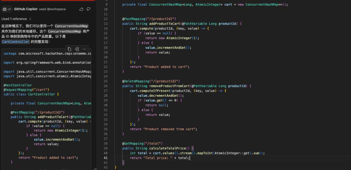Viewport: 351px width, 170px height.
Task: Click the first ConcurrentHashMap inline code label
Action: (72, 26)
